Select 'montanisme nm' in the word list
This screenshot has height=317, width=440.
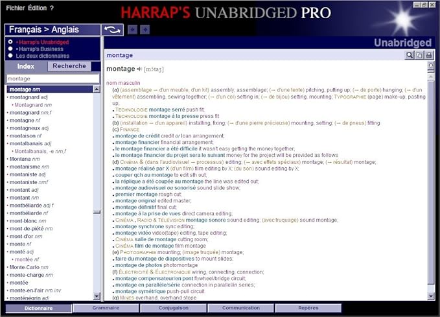[x=29, y=167]
